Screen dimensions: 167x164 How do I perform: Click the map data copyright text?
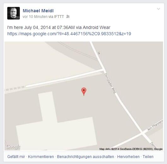(131, 149)
